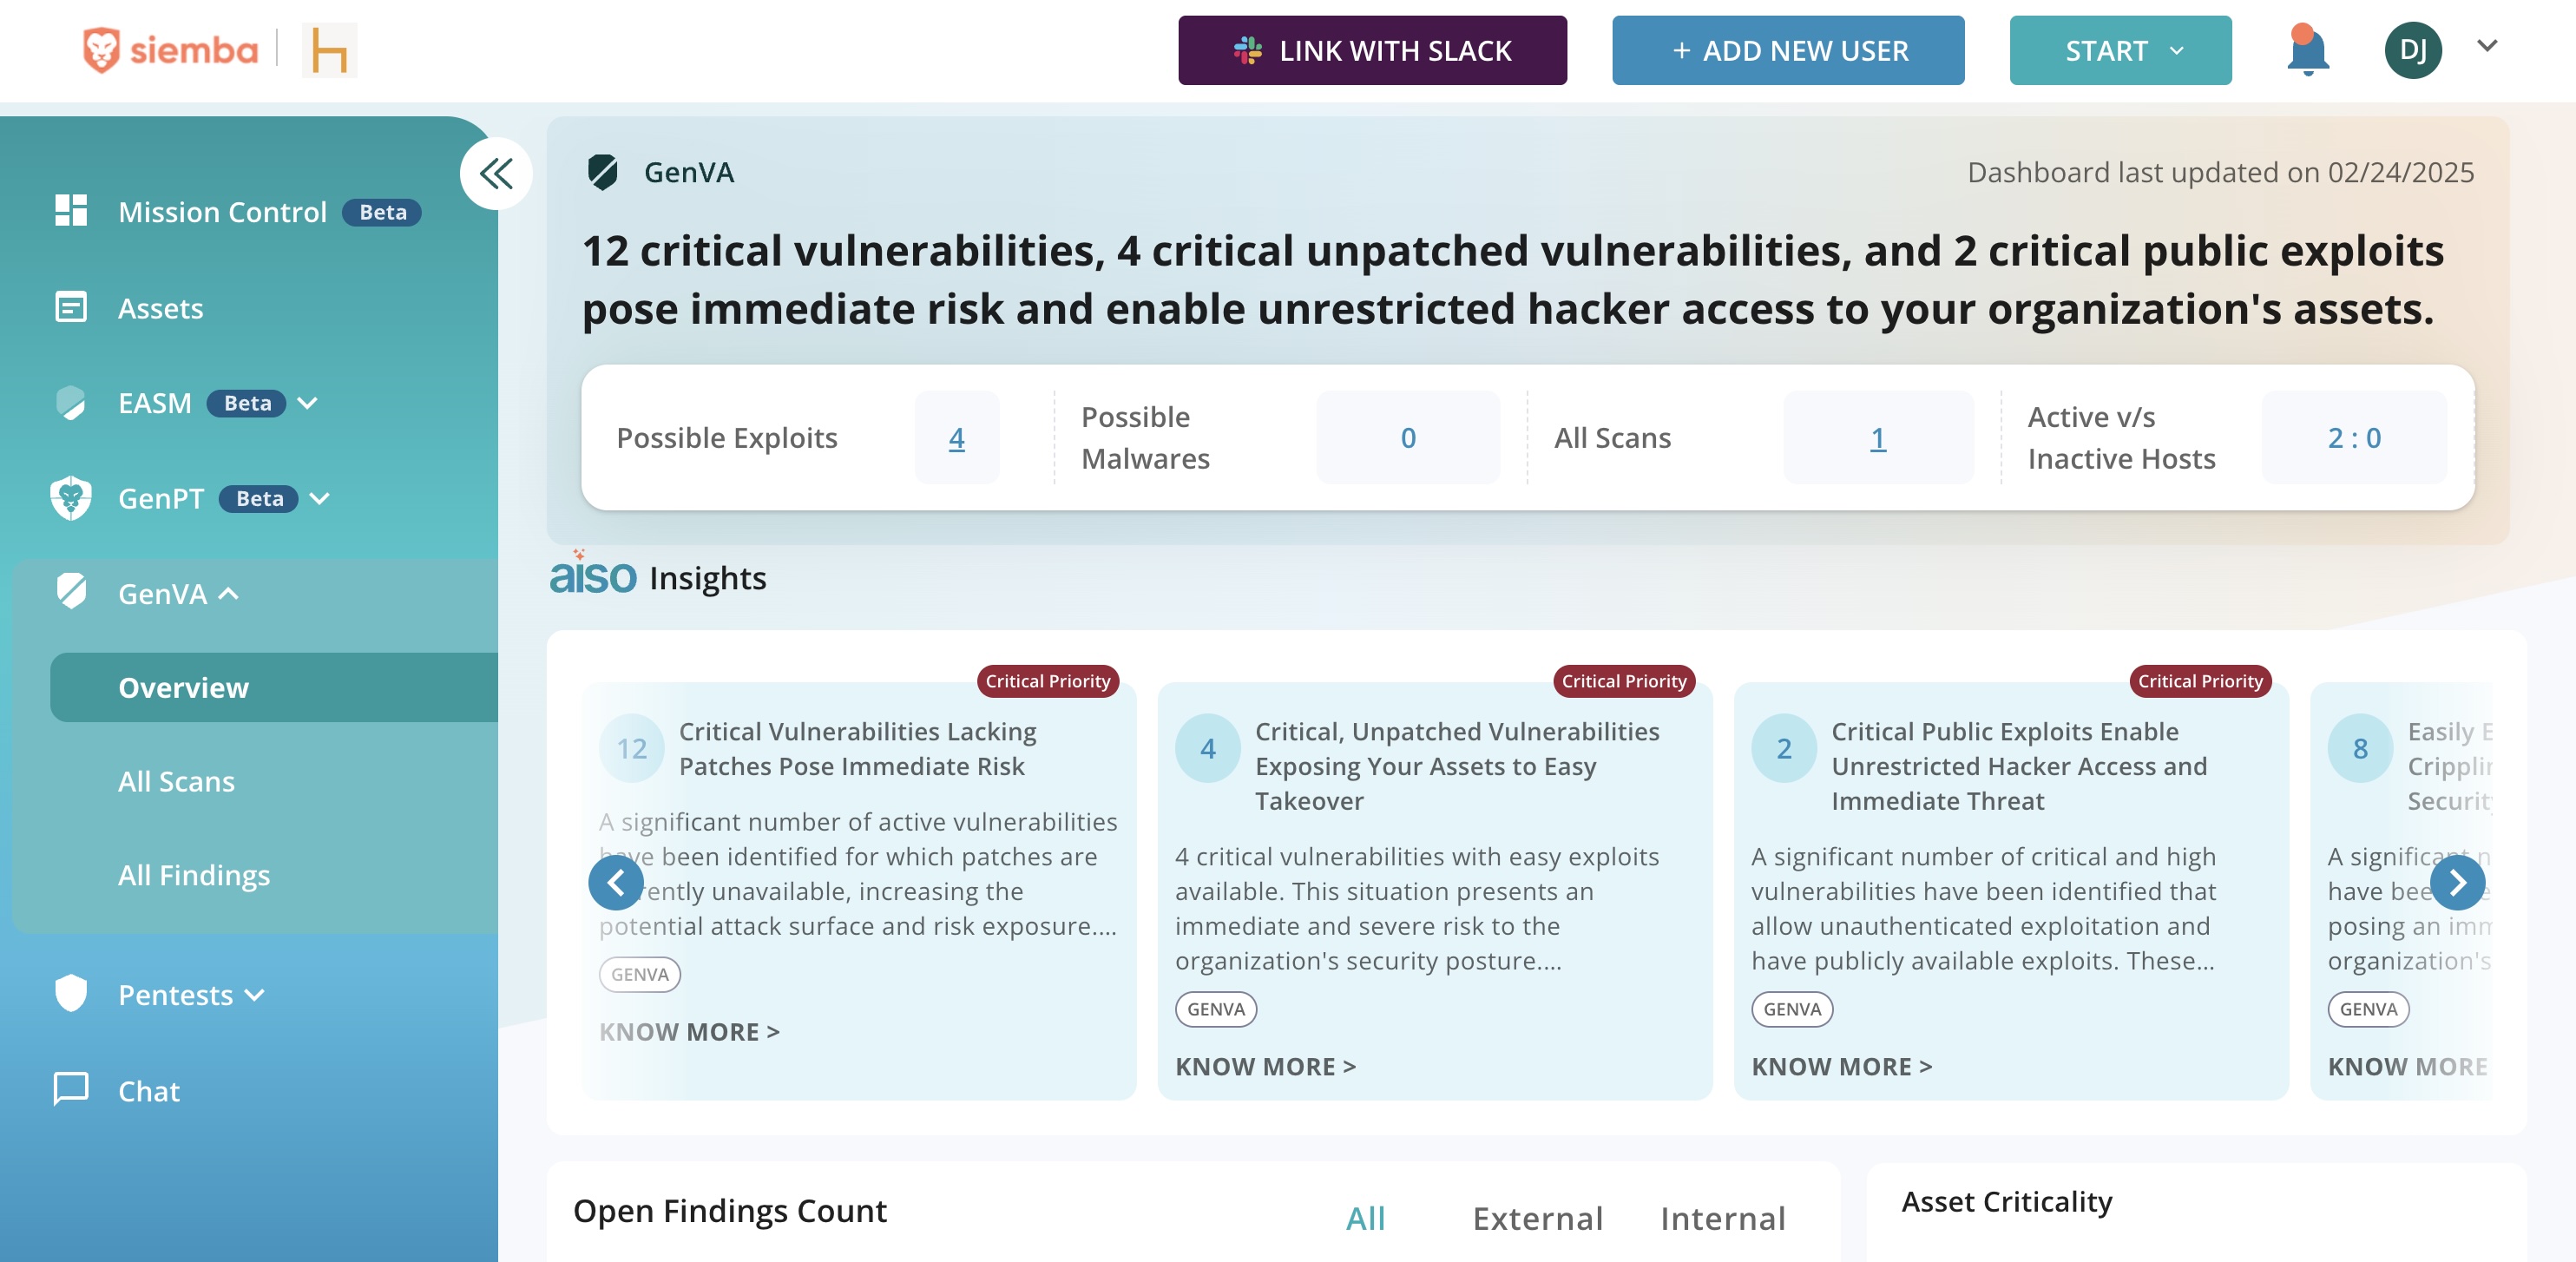Collapse the GenVA sidebar section
2576x1262 pixels.
click(x=229, y=594)
